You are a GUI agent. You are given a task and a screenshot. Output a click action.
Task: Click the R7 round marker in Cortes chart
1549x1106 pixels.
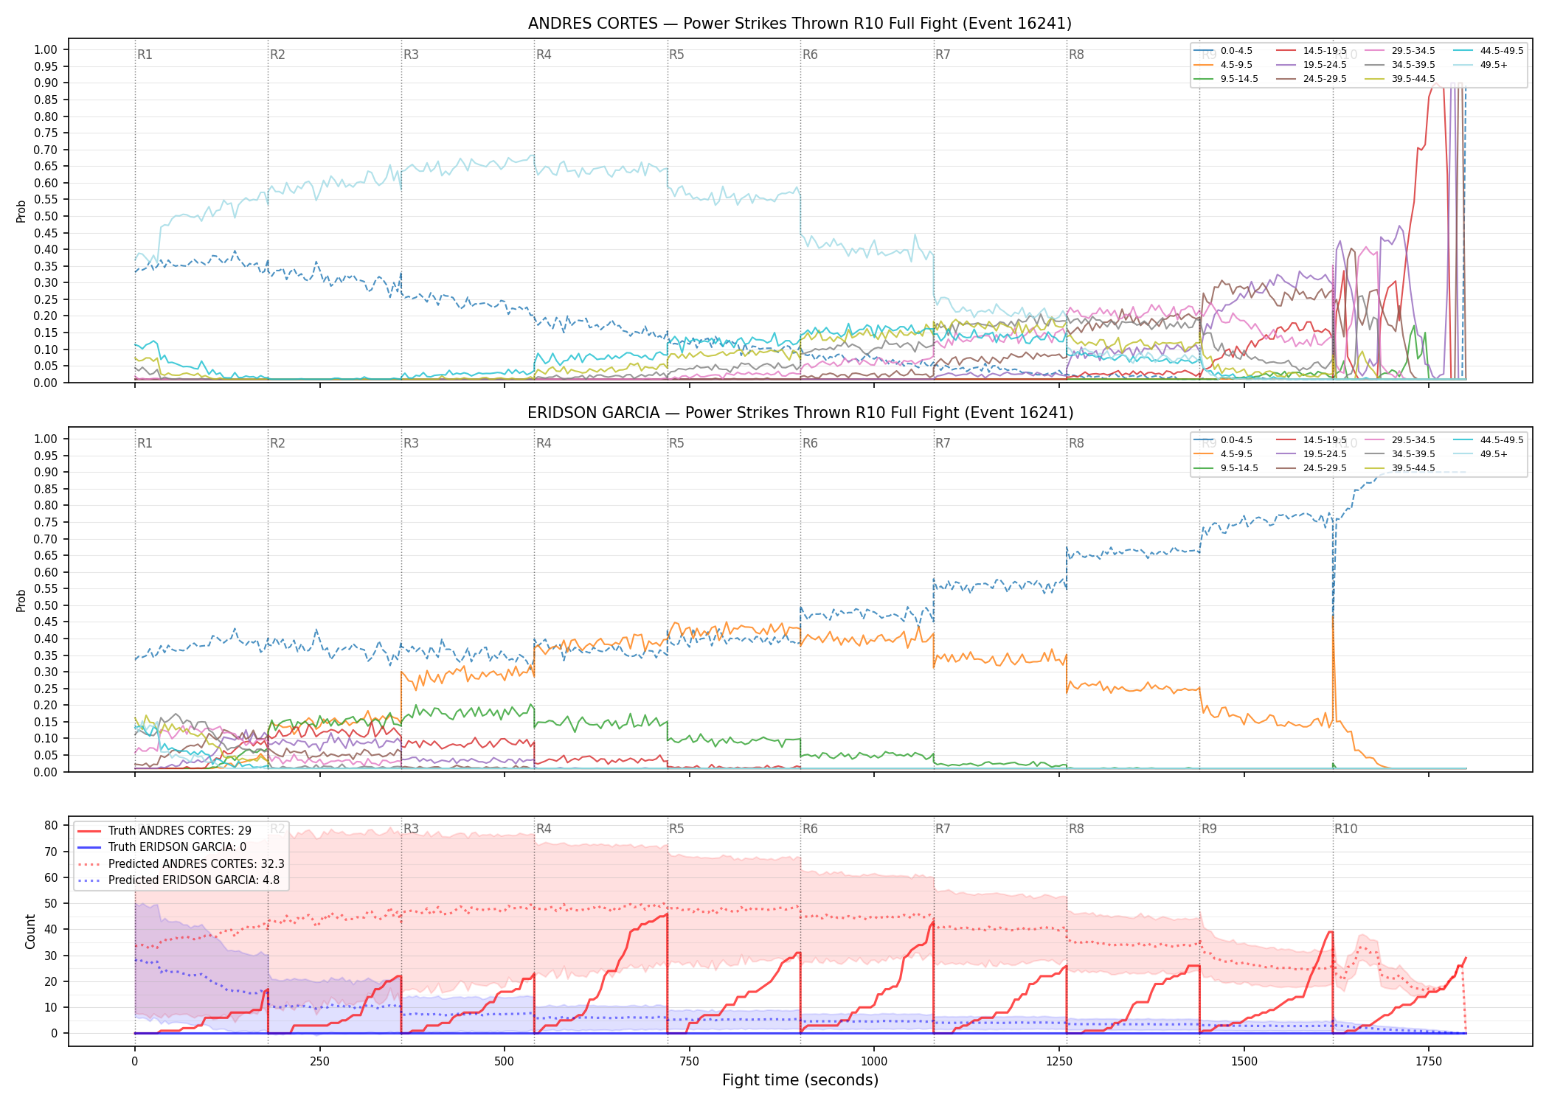[x=943, y=55]
